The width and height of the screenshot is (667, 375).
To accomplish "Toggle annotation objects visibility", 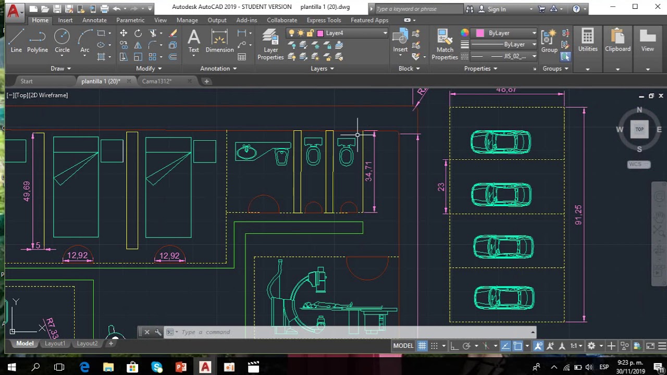I will [x=538, y=346].
